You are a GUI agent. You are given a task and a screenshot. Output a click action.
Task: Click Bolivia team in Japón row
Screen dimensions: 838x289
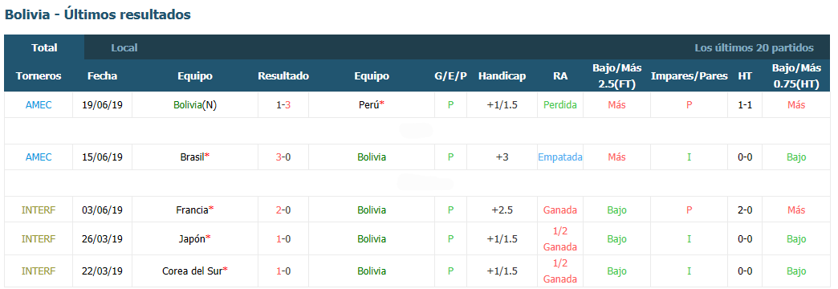click(x=372, y=238)
